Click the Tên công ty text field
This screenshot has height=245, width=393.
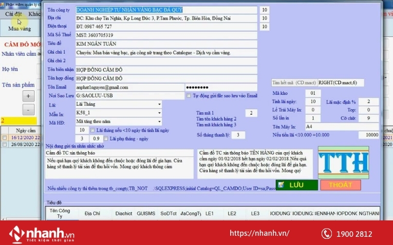point(166,10)
